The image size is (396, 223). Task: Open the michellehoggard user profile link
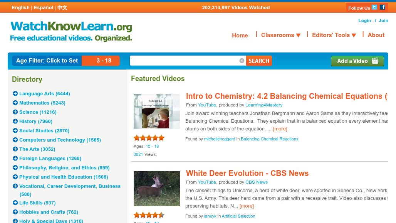(220, 139)
